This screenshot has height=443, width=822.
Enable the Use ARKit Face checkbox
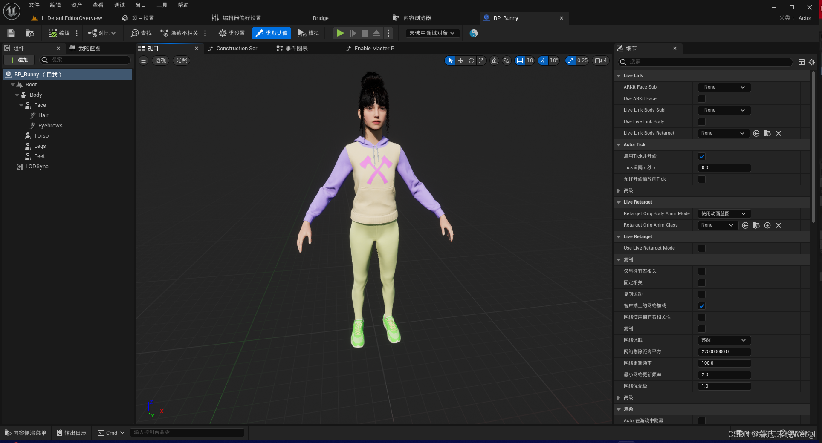tap(702, 99)
